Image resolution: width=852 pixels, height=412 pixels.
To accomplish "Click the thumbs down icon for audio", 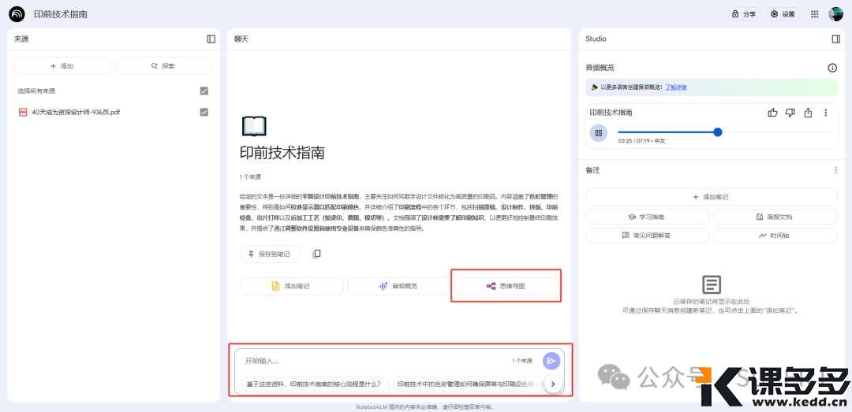I will pyautogui.click(x=790, y=113).
